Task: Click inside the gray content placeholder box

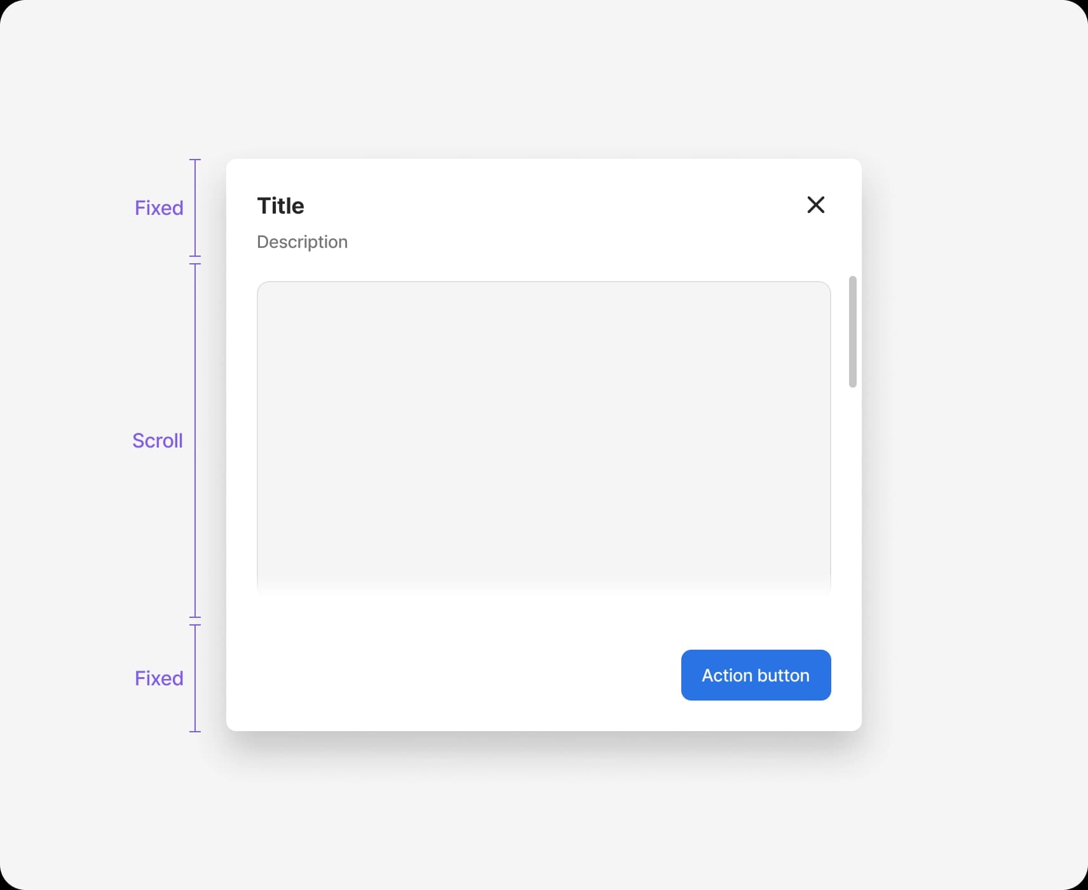Action: tap(543, 432)
